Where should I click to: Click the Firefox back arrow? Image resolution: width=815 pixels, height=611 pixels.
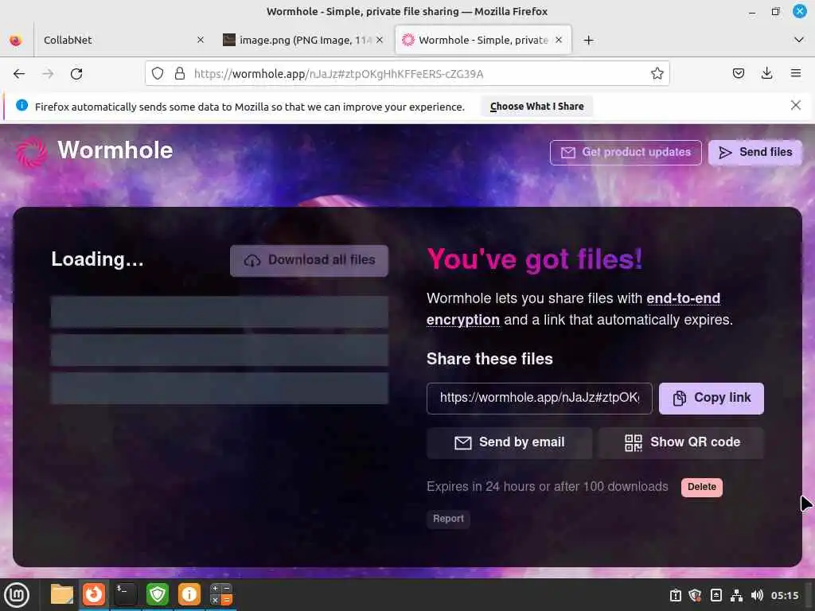pyautogui.click(x=19, y=74)
